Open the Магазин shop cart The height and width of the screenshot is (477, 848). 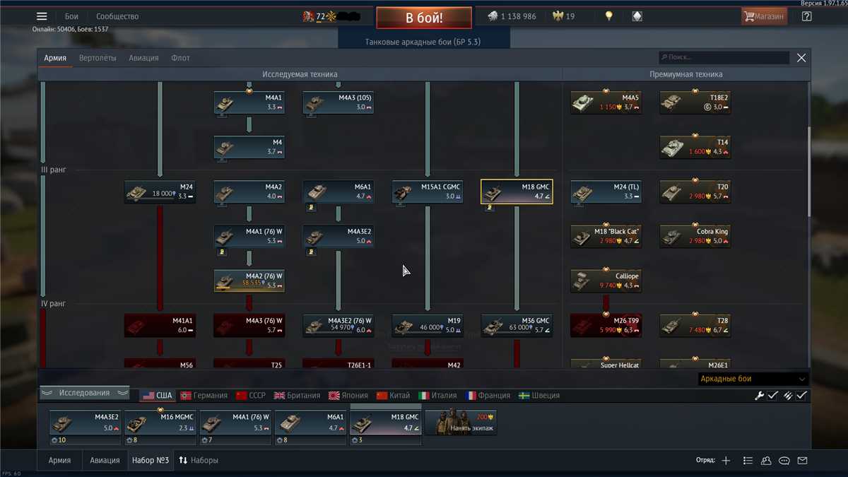764,16
